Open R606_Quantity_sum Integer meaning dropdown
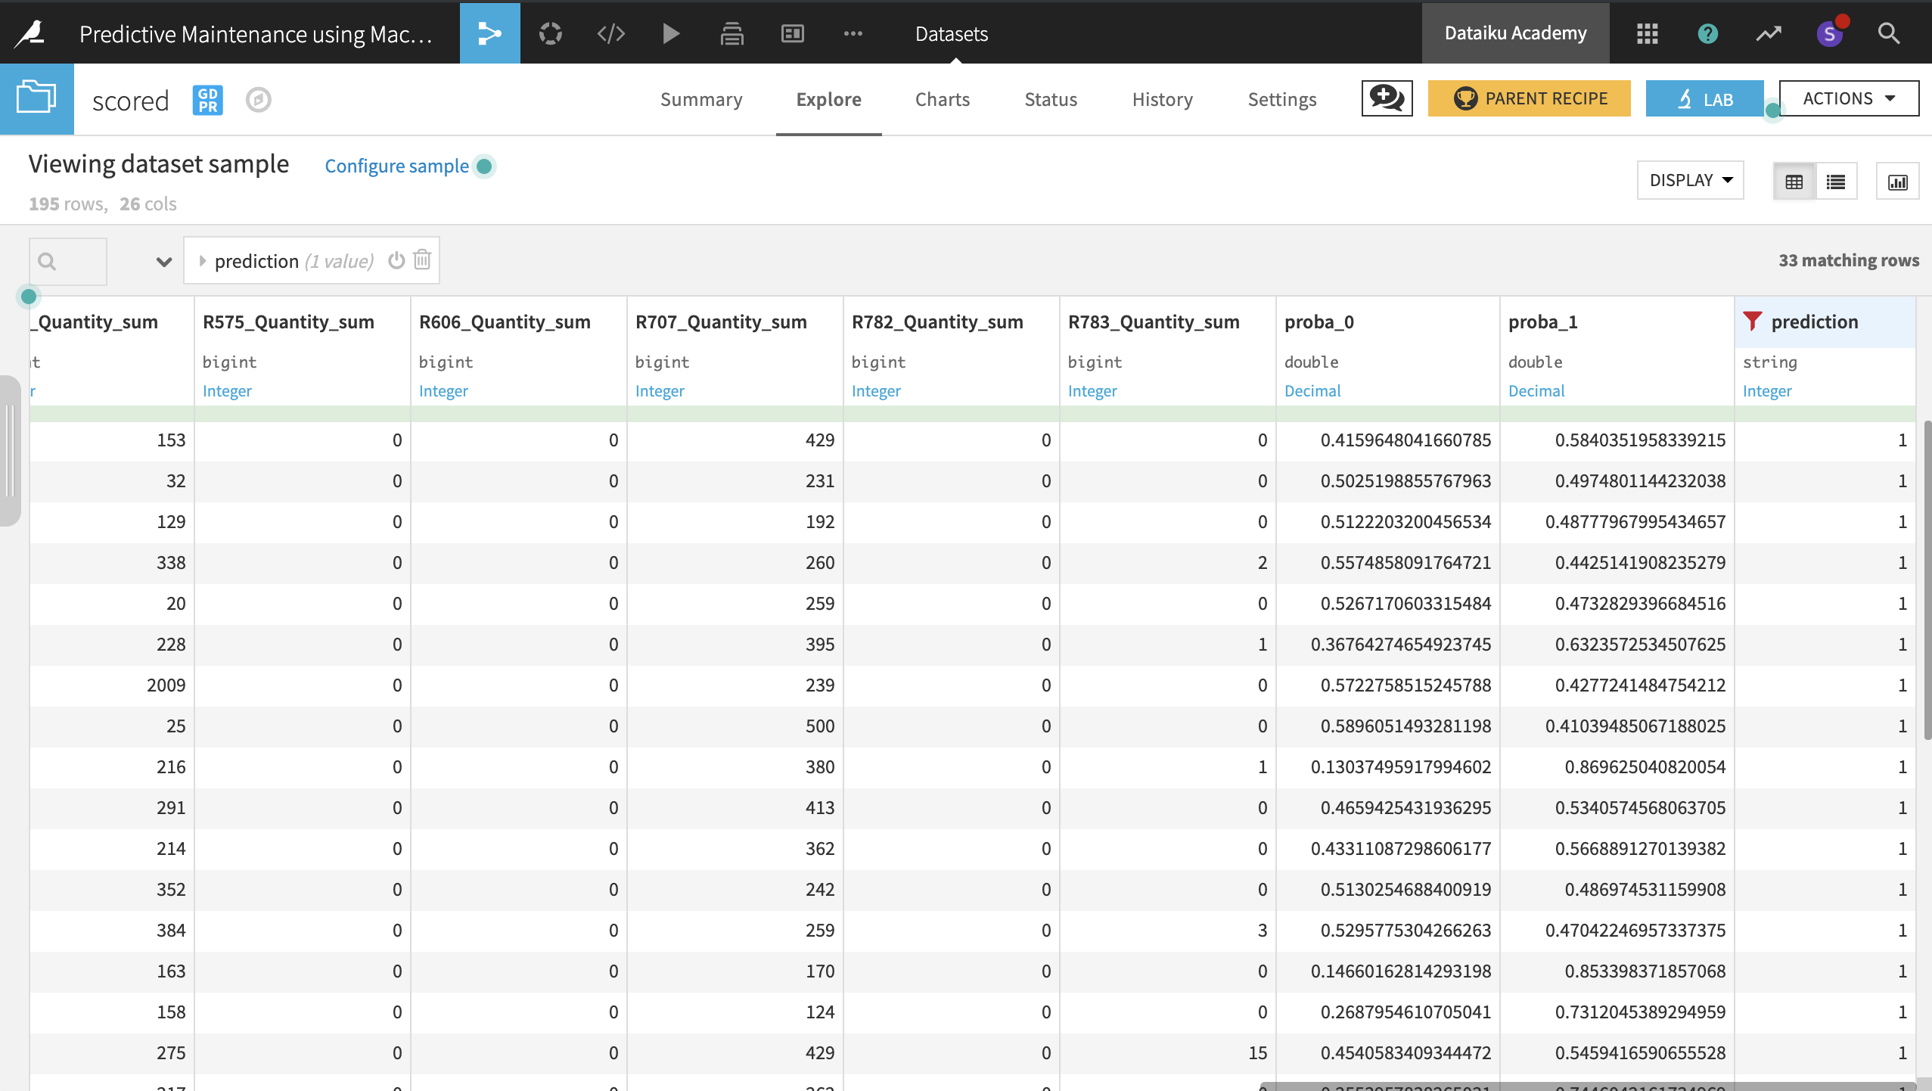Screen dimensions: 1932x1091 pos(443,390)
